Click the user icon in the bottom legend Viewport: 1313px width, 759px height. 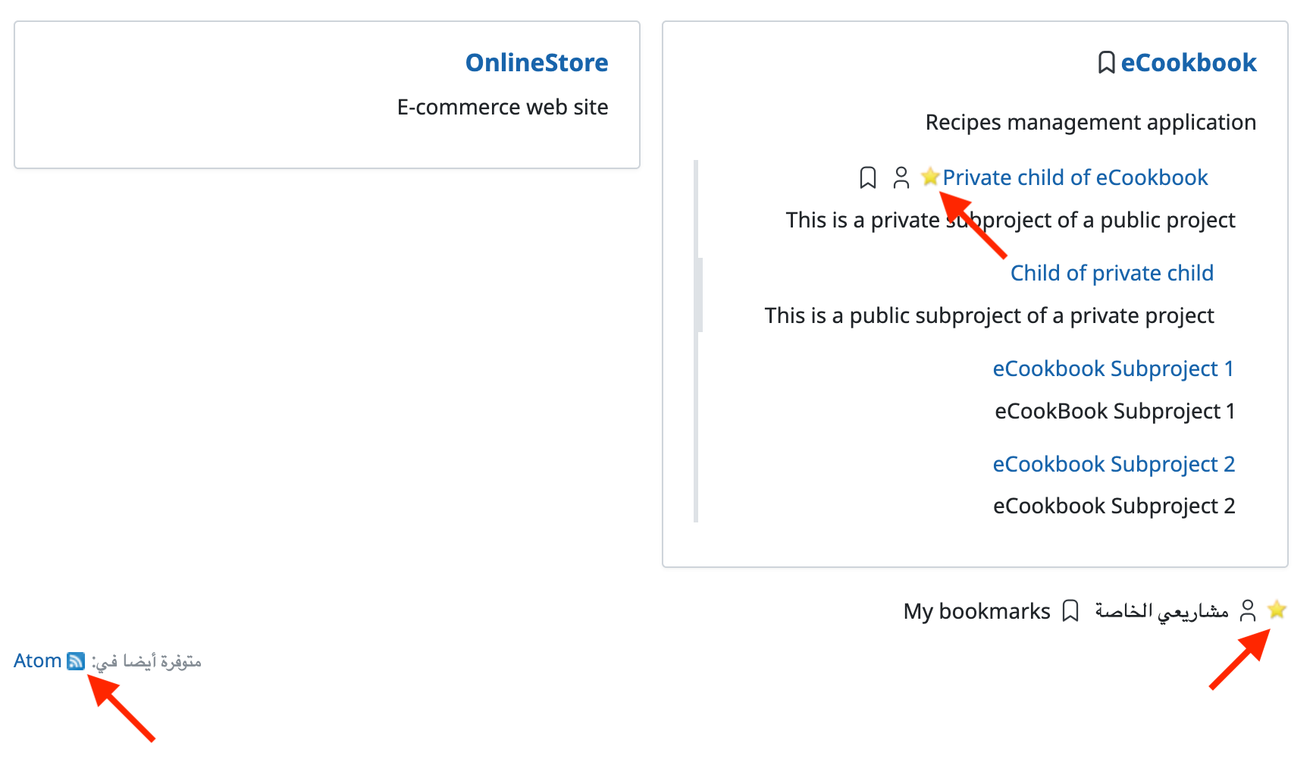[x=1247, y=610]
